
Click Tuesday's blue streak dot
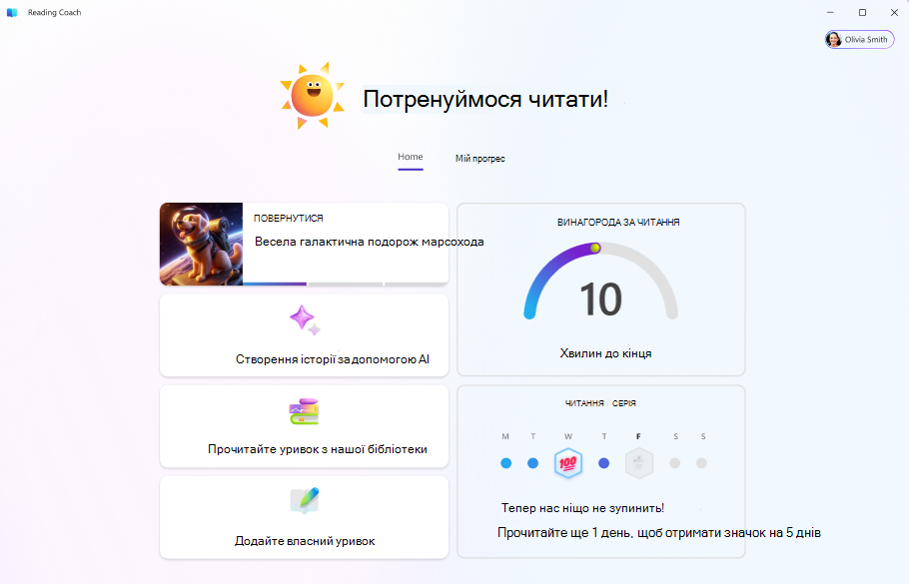[532, 463]
